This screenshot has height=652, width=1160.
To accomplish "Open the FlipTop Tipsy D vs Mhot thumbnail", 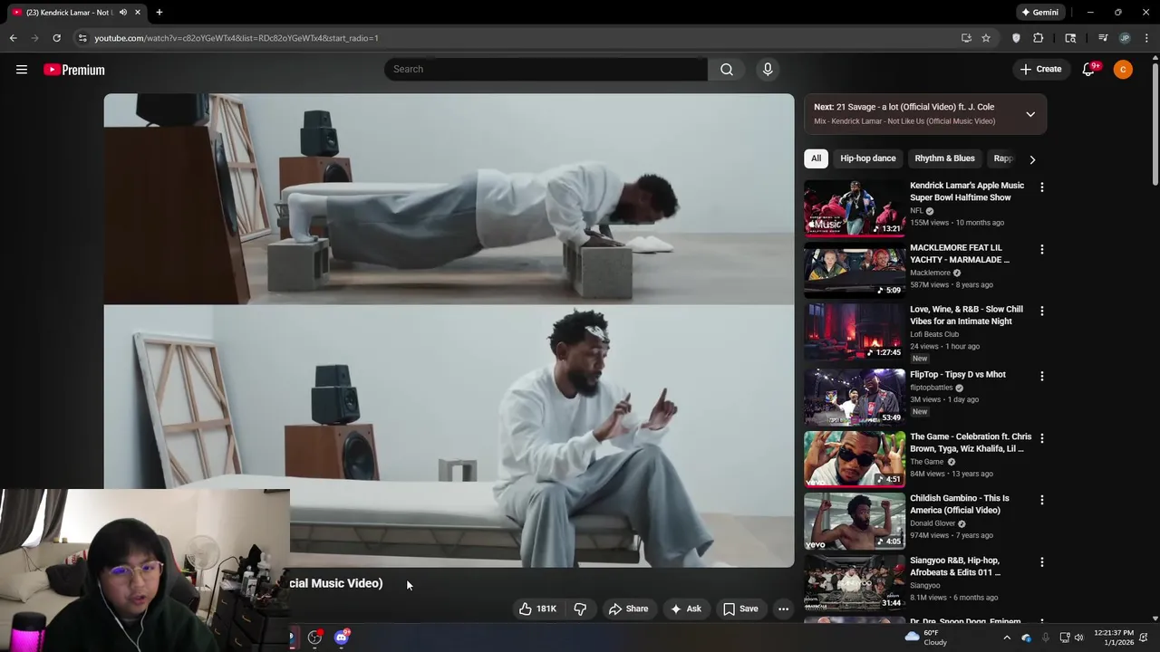I will (x=854, y=396).
